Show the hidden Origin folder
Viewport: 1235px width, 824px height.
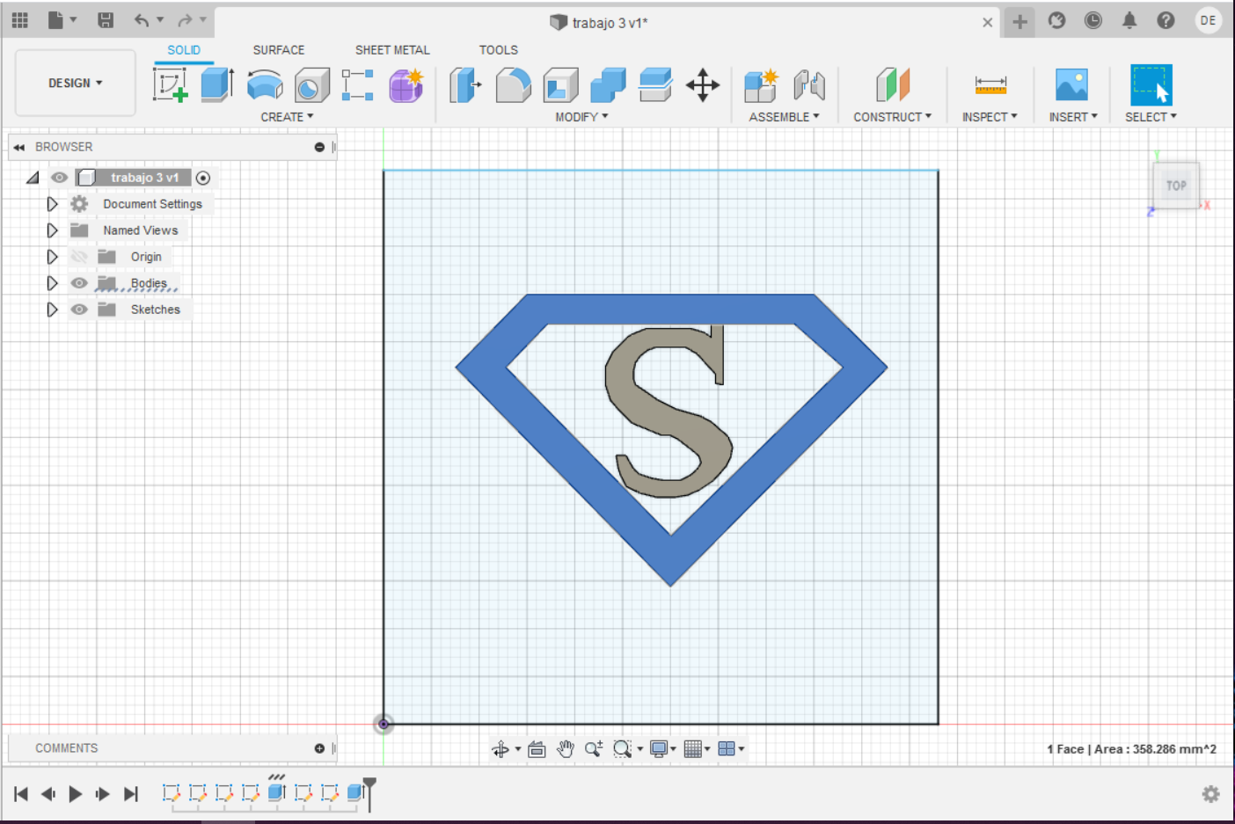(x=79, y=257)
